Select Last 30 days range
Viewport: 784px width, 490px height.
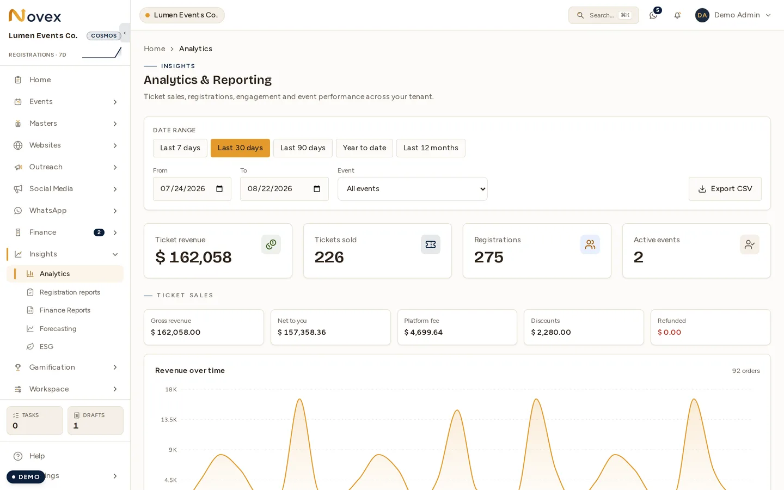click(x=240, y=148)
